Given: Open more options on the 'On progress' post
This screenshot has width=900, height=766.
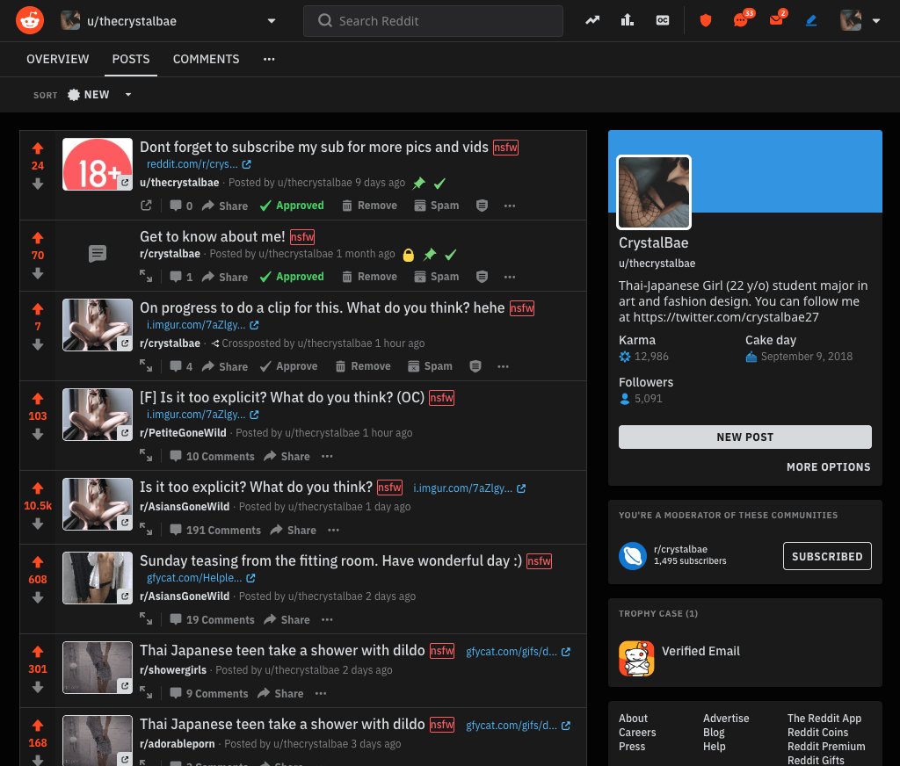Looking at the screenshot, I should (x=503, y=366).
